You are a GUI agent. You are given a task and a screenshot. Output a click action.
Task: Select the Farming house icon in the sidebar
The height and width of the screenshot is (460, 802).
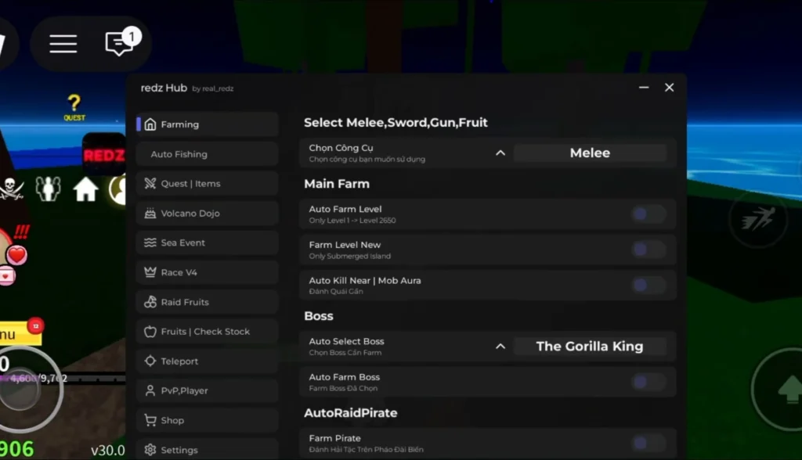(150, 124)
